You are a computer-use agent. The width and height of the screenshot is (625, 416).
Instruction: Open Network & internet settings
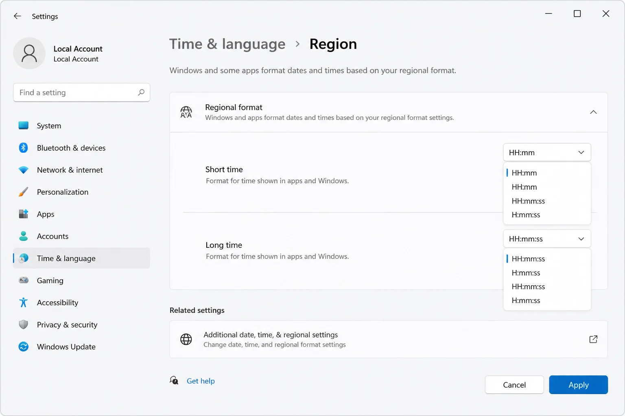click(82, 170)
